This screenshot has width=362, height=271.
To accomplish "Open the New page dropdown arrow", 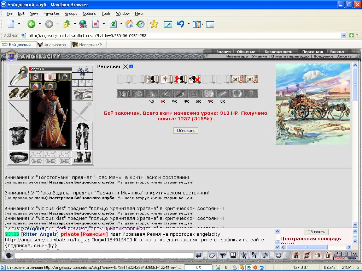I will (x=19, y=24).
